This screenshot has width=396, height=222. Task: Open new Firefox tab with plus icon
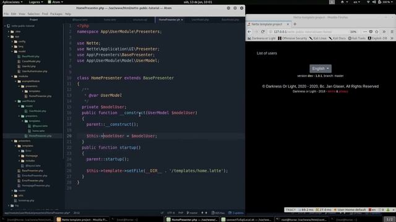point(295,24)
